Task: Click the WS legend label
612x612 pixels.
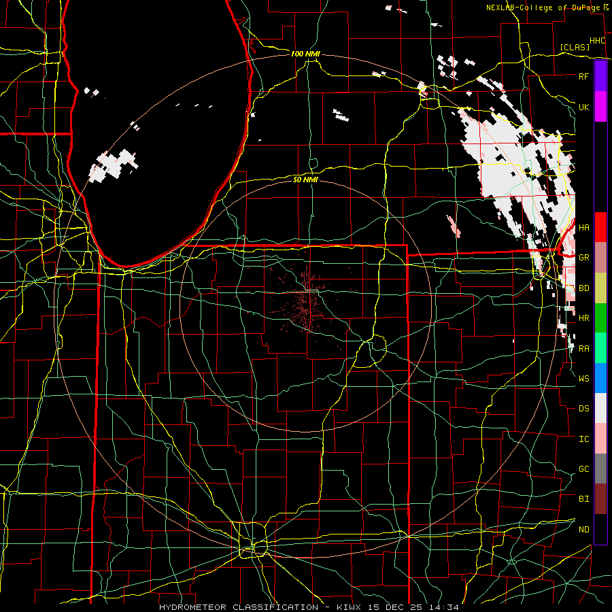Action: coord(583,379)
